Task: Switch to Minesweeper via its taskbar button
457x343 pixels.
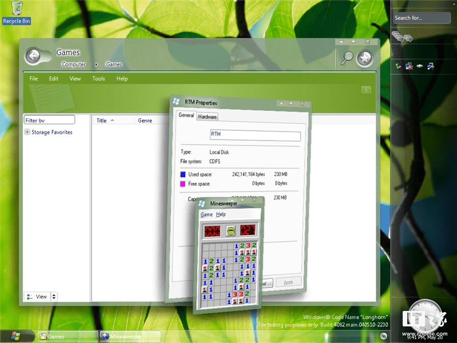Action: coord(130,337)
